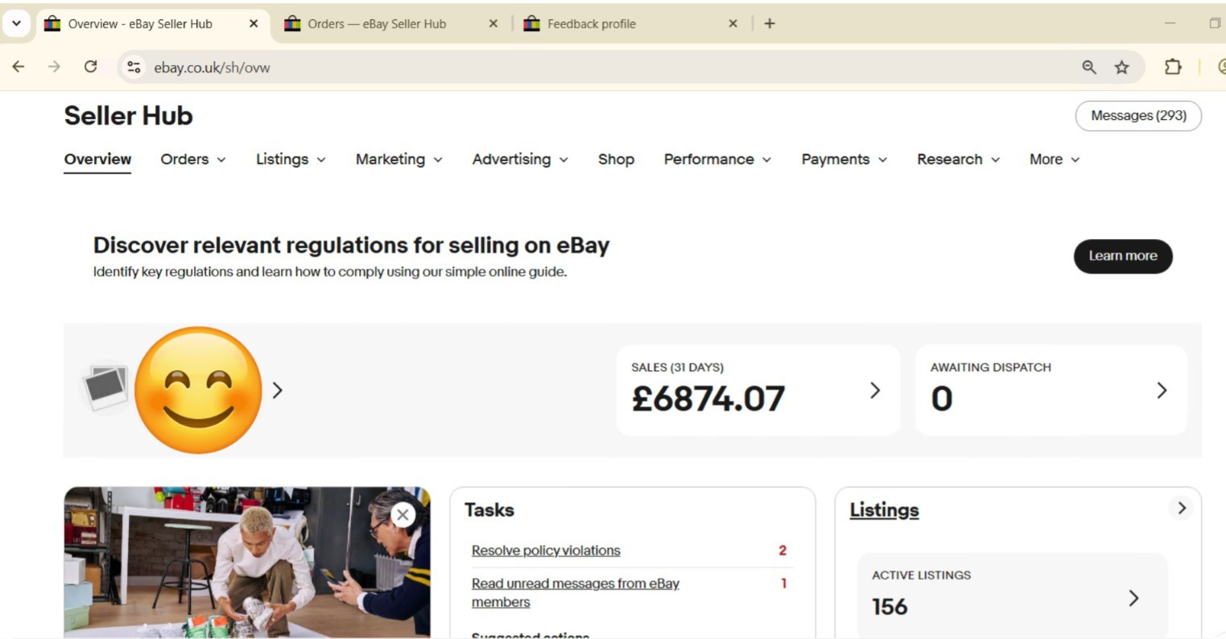Click the unread messages count 1
The width and height of the screenshot is (1226, 639).
click(783, 583)
